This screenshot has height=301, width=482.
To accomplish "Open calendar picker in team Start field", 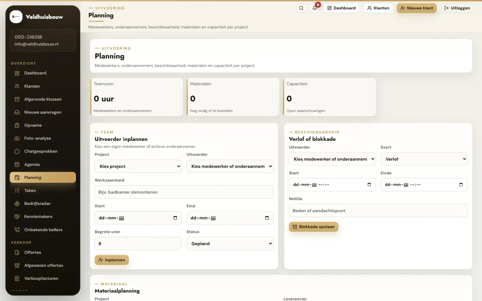I will (175, 218).
